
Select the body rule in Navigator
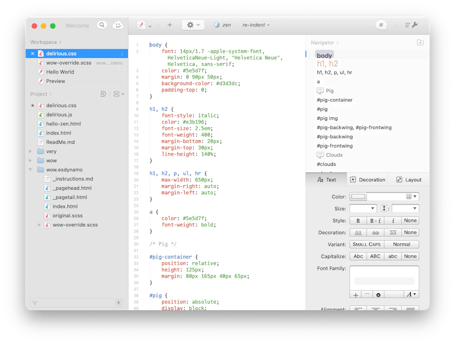coord(324,55)
